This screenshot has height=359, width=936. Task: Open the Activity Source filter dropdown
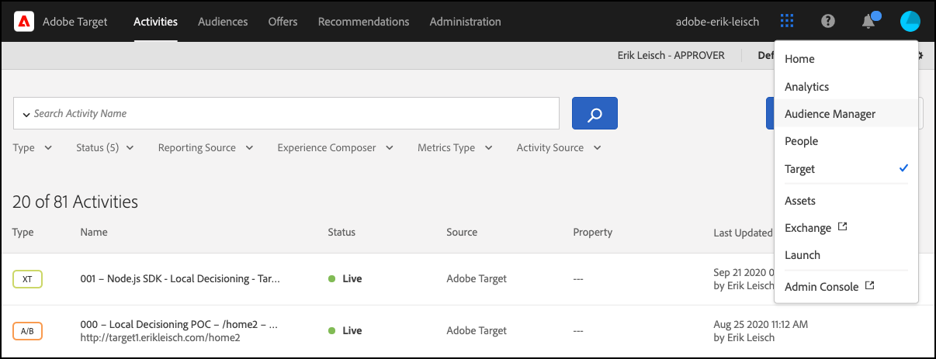point(559,148)
